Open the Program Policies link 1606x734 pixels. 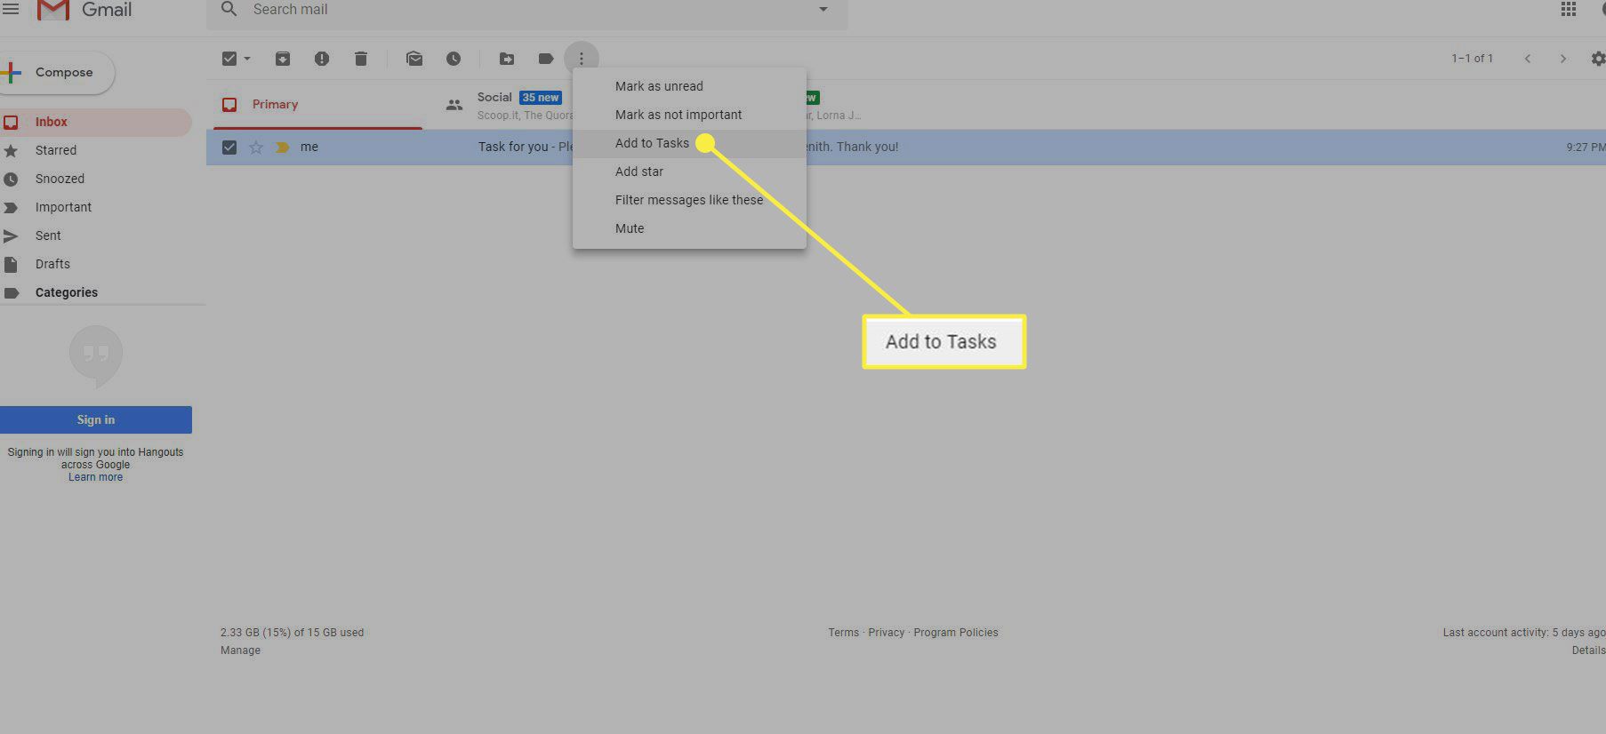click(955, 633)
